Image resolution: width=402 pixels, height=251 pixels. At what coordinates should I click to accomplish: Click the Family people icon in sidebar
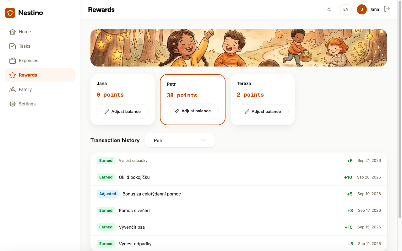[13, 89]
